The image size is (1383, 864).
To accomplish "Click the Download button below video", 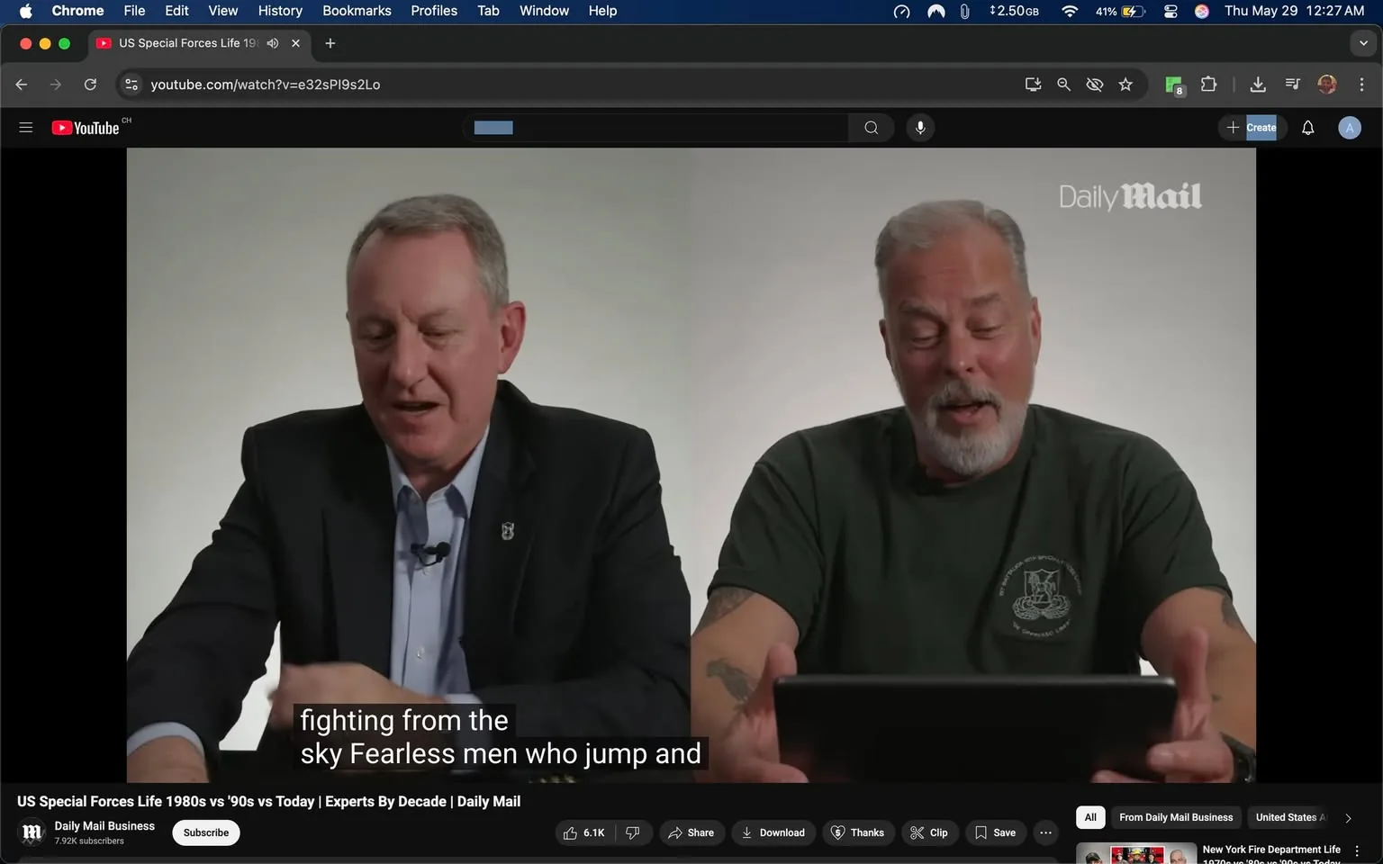I will pyautogui.click(x=773, y=832).
